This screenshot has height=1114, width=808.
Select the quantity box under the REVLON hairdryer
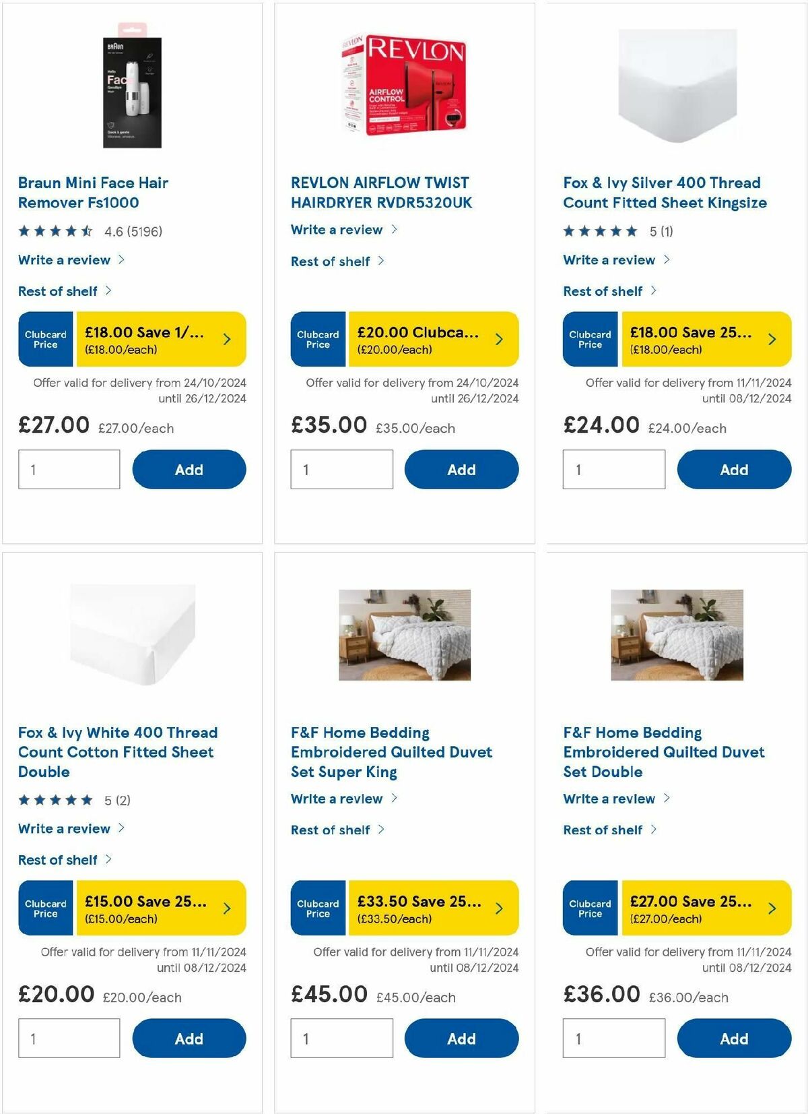341,469
